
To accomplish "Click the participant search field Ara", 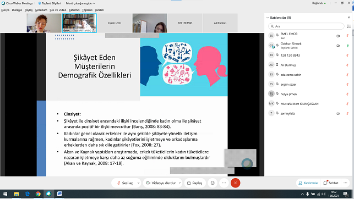I will click(x=306, y=26).
